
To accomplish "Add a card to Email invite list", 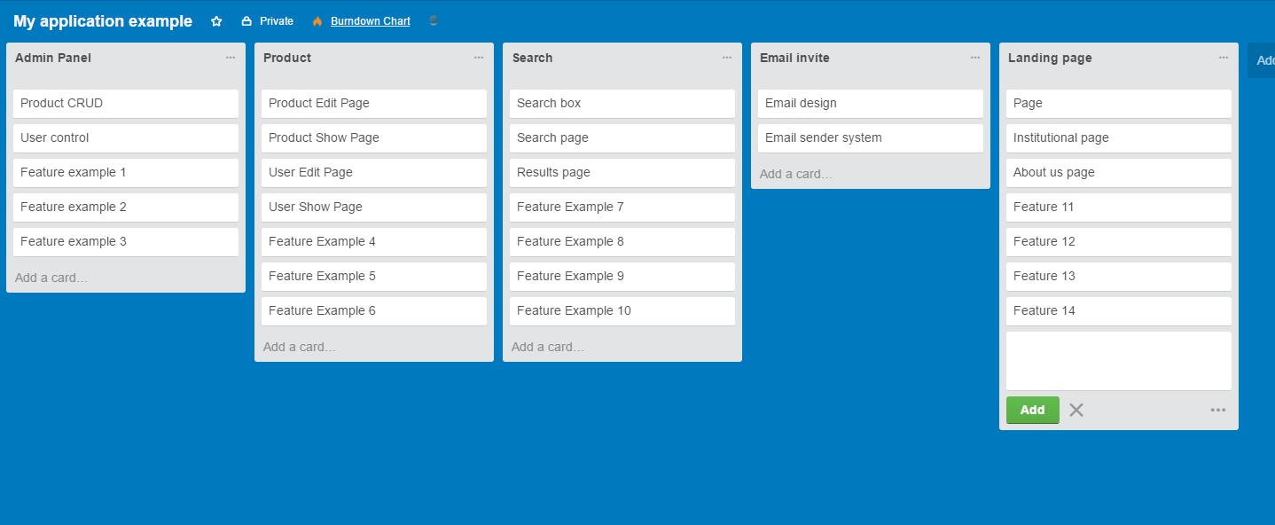I will pyautogui.click(x=796, y=174).
